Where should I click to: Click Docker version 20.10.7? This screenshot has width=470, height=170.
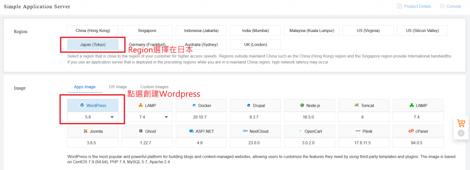(x=201, y=117)
